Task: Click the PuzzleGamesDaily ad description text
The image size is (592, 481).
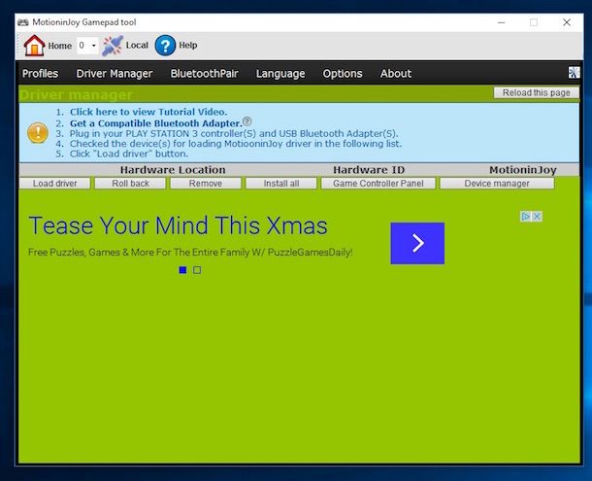Action: pos(190,253)
